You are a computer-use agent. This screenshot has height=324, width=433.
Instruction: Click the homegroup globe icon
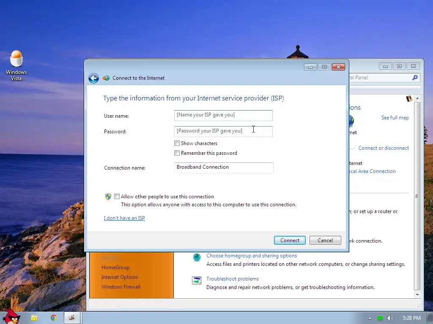197,257
